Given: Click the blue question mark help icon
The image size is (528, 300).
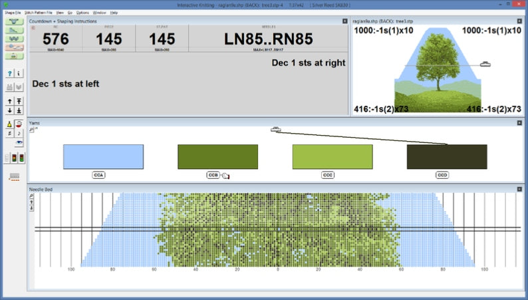Looking at the screenshot, I should [x=10, y=73].
